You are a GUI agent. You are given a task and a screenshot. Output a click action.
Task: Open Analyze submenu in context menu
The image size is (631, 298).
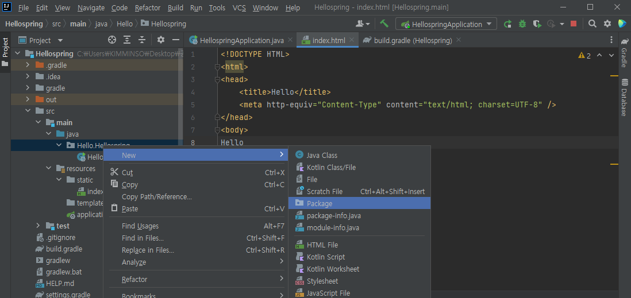pos(195,262)
